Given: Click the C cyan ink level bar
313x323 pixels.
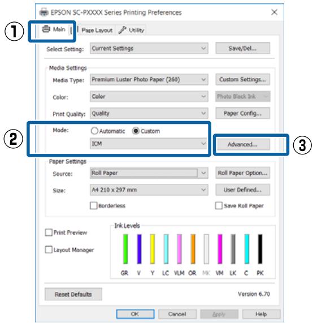Looking at the screenshot, I should click(x=246, y=249).
